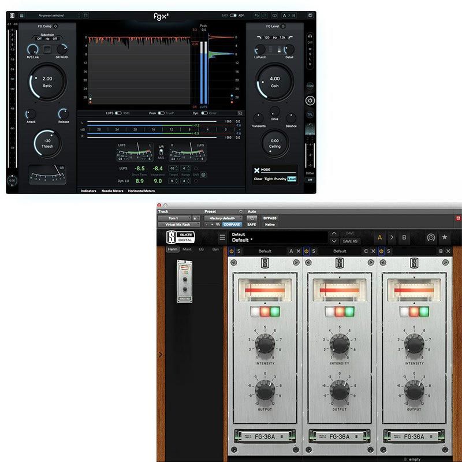Switch to the Horizontal Meters tab
This screenshot has width=462, height=462.
[x=141, y=191]
